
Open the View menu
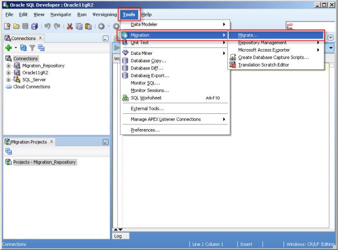point(39,15)
